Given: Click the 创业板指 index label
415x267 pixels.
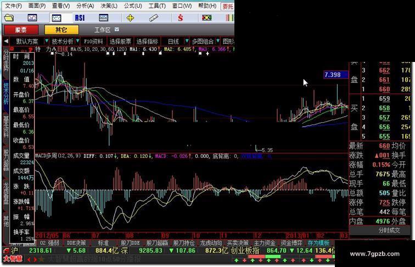Looking at the screenshot, I should click(x=245, y=251).
